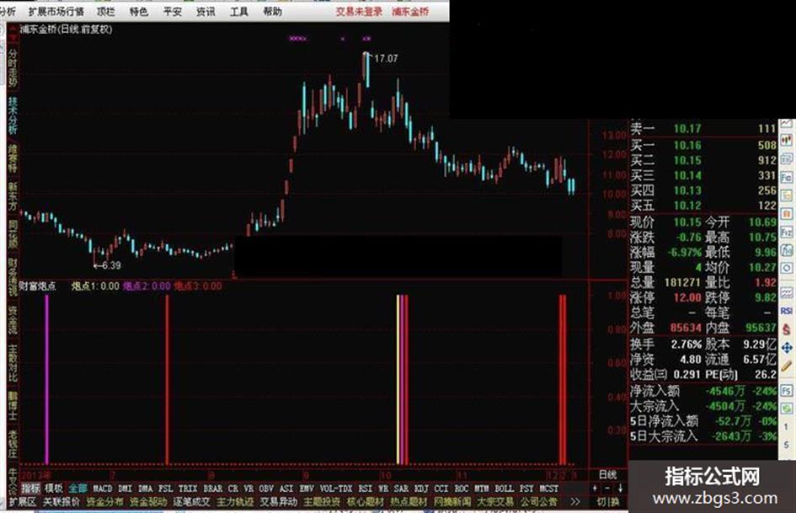
Task: Click the down arrow next to indicator tabs
Action: pos(620,488)
